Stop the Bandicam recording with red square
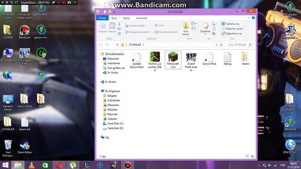The width and height of the screenshot is (301, 169). [x=63, y=2]
